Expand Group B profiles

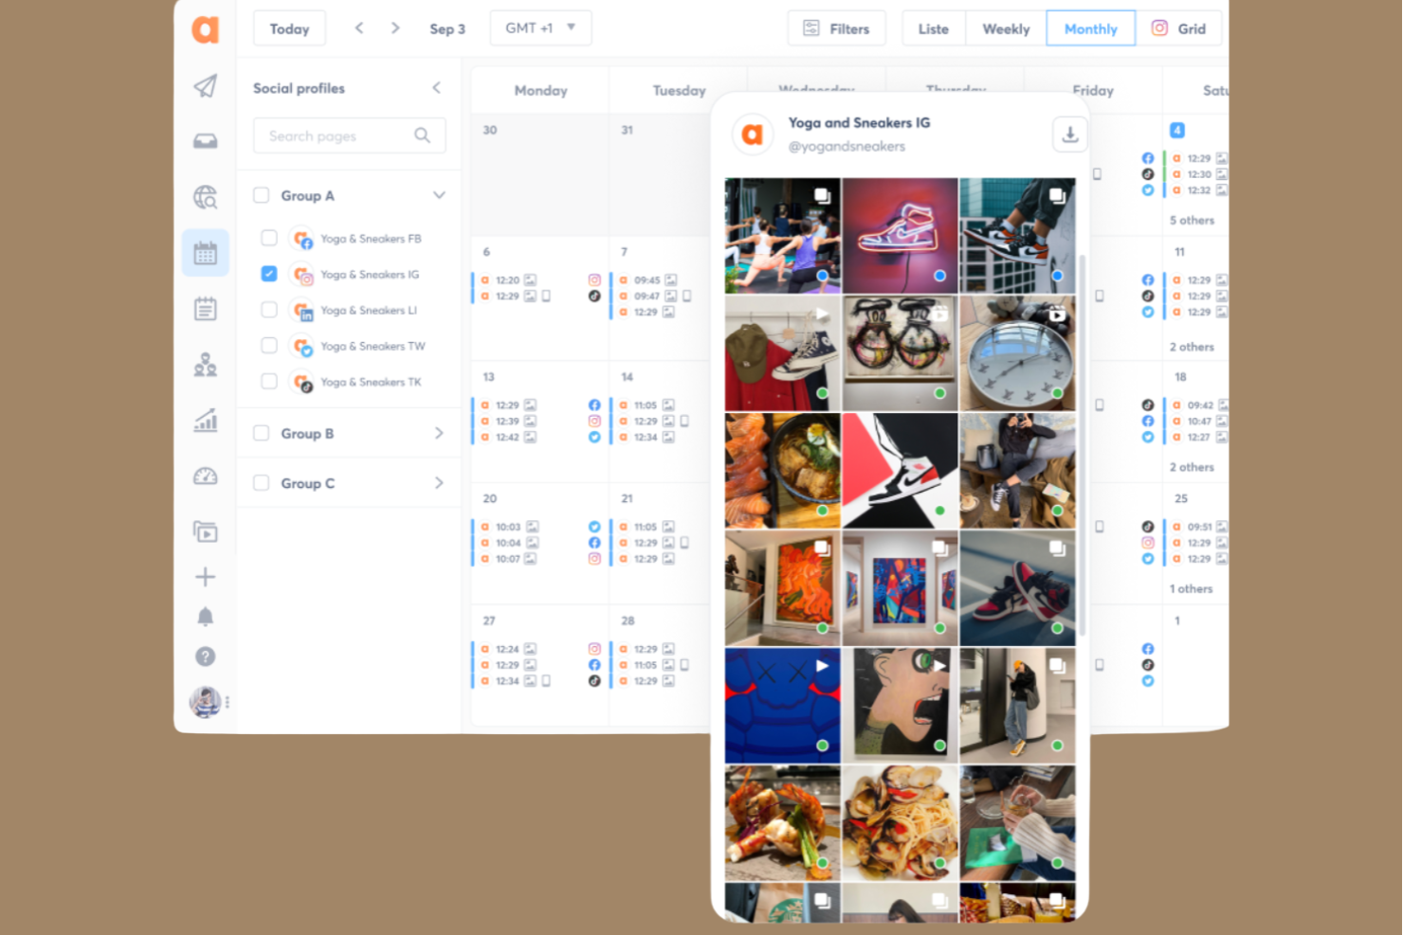(x=439, y=433)
